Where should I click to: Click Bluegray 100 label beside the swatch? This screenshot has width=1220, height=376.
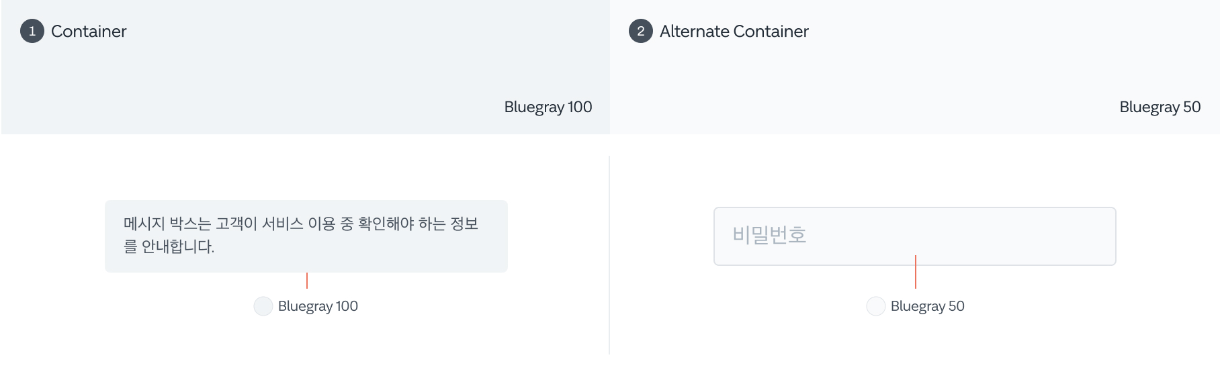[x=318, y=306]
